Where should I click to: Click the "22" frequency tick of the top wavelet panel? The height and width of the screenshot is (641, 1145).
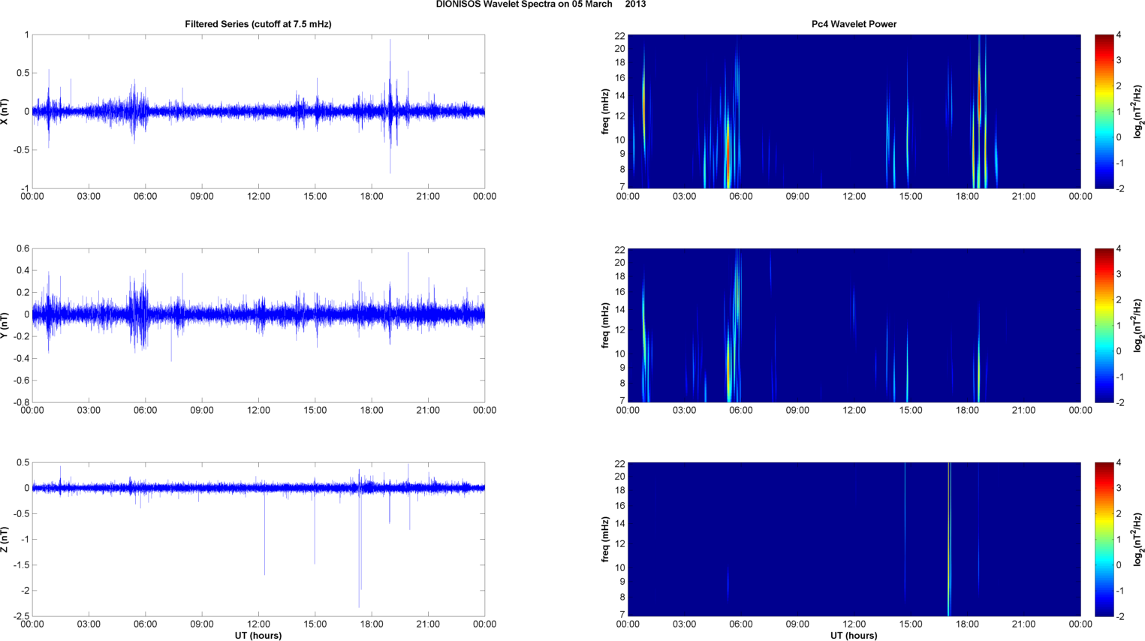(x=619, y=35)
